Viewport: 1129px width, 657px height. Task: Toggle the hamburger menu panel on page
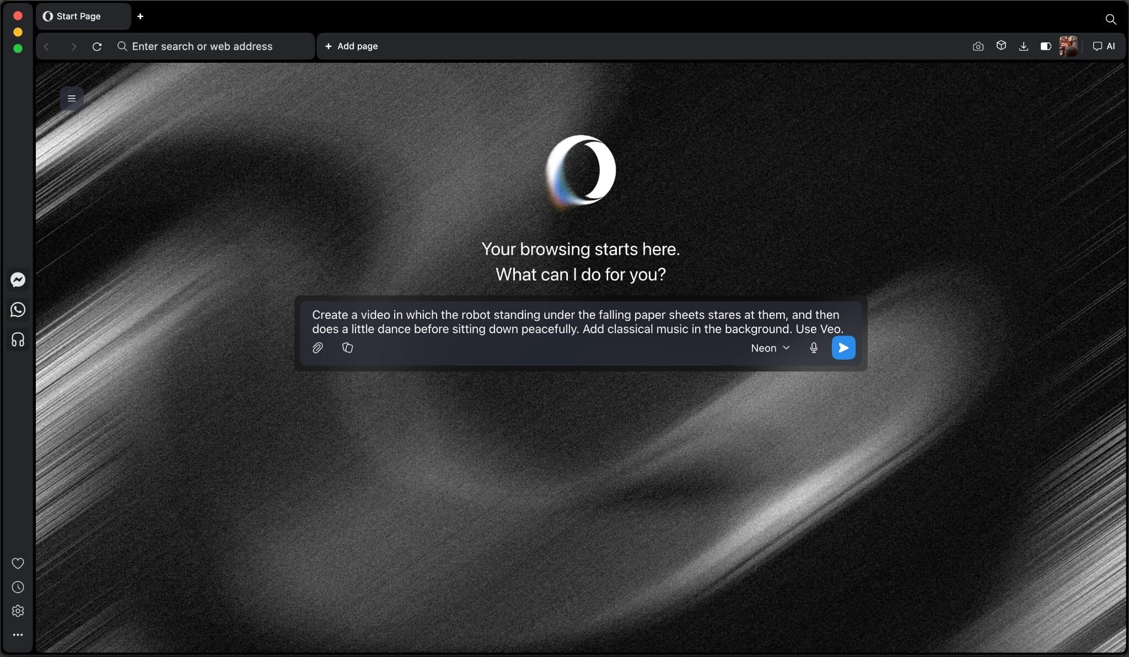[x=72, y=99]
